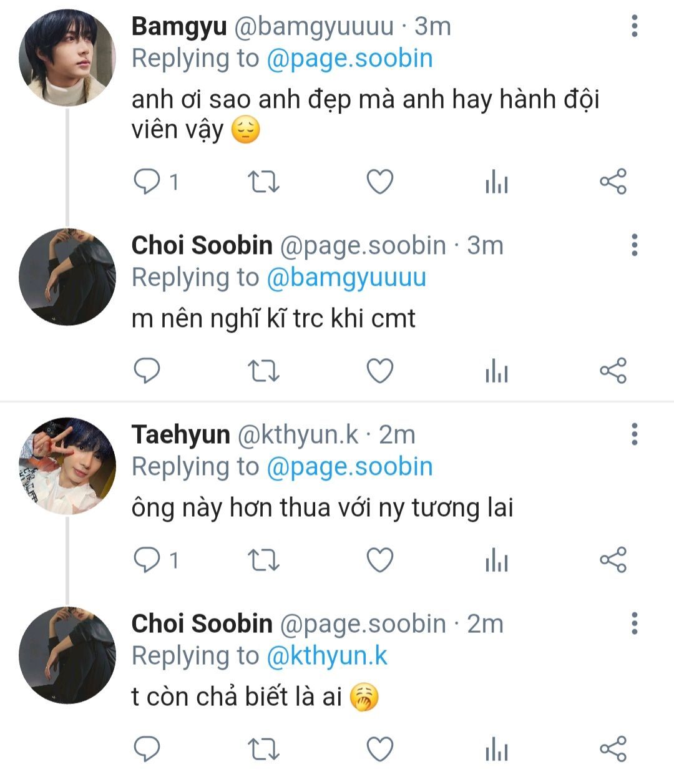Reply to Bamgyu's tweet

pyautogui.click(x=147, y=182)
